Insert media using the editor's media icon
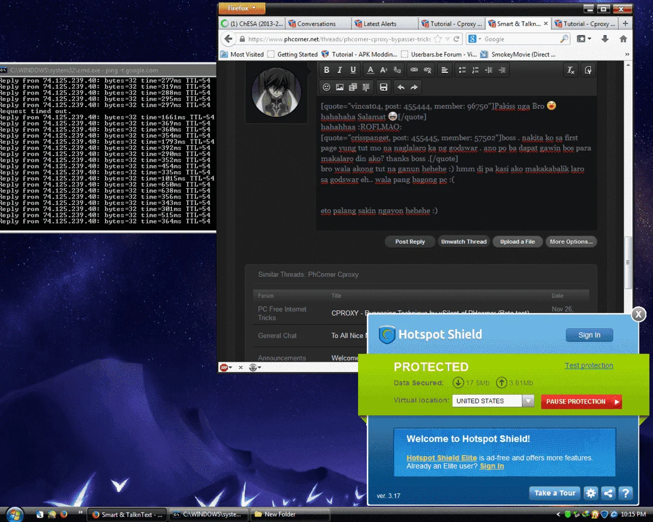Screen dimensions: 653x522 pos(353,87)
